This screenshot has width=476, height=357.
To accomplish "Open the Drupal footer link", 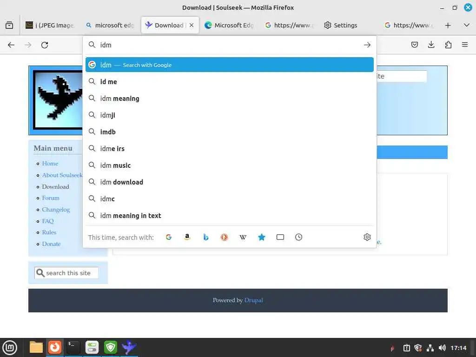I will pos(253,300).
